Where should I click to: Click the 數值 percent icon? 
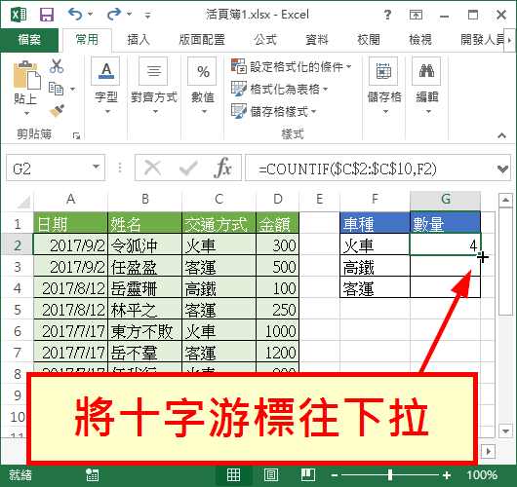[202, 71]
